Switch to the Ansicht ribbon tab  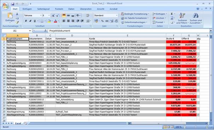coord(100,9)
